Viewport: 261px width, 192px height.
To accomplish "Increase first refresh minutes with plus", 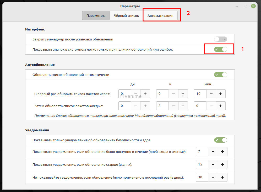I will pyautogui.click(x=221, y=94).
